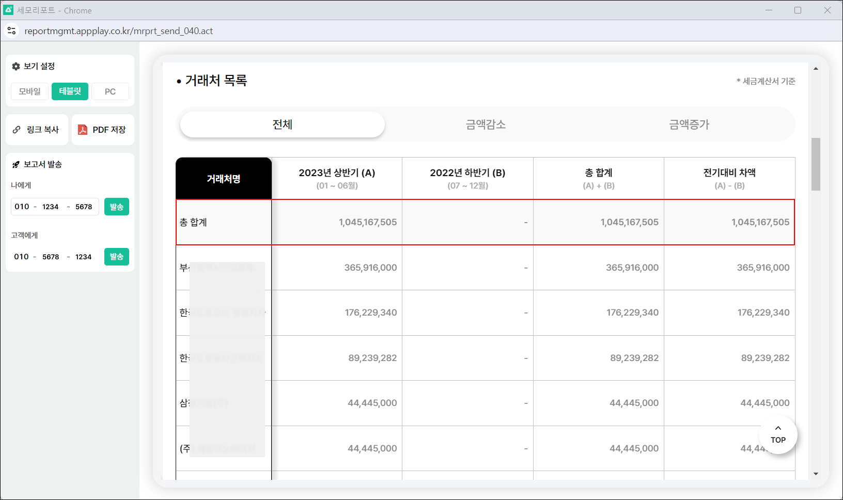The image size is (843, 500).
Task: Switch to PC view mode
Action: tap(110, 91)
